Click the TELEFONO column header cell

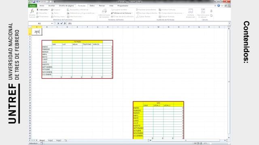(x=87, y=44)
